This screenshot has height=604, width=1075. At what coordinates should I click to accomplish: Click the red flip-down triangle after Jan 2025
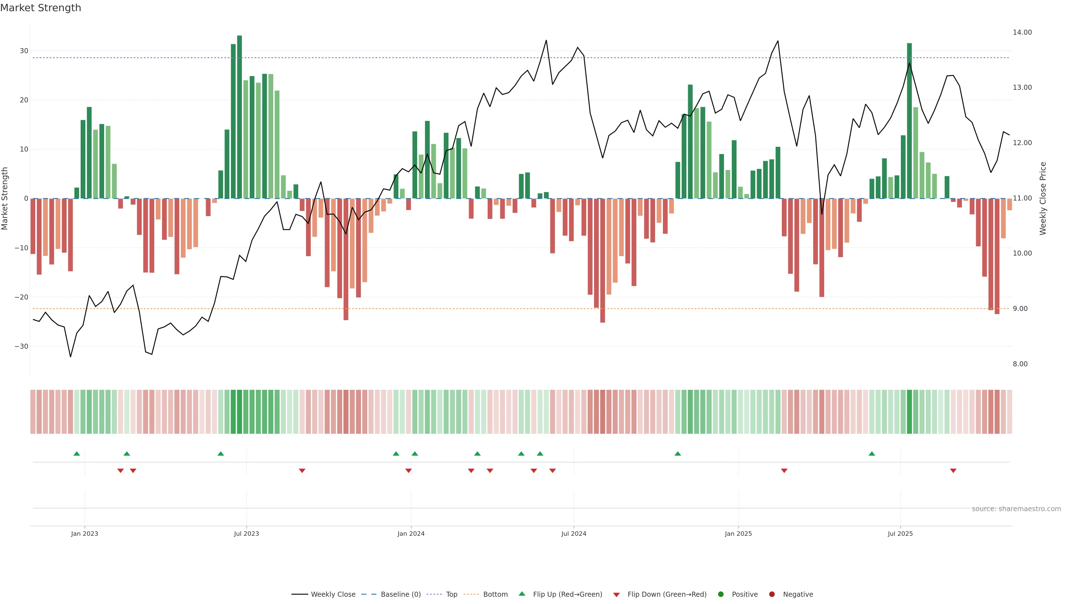click(x=784, y=471)
